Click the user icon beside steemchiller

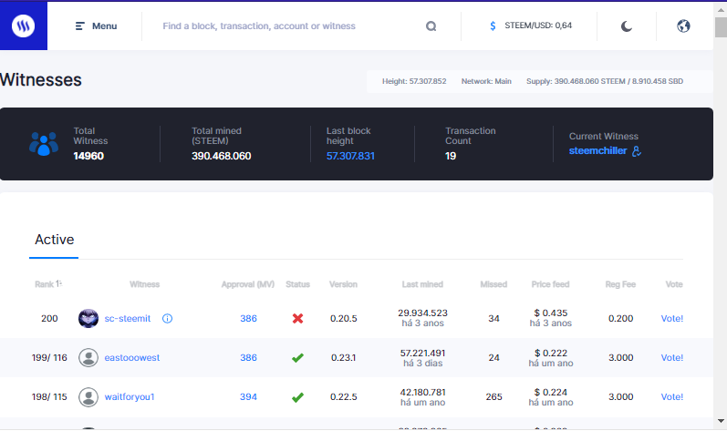[x=637, y=151]
